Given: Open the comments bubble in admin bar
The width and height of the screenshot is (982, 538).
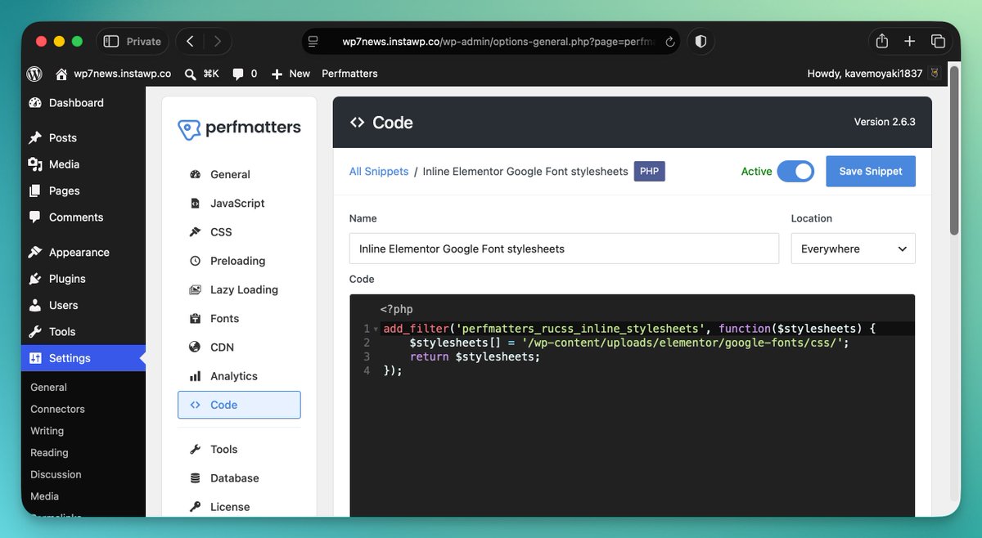Looking at the screenshot, I should tap(238, 74).
